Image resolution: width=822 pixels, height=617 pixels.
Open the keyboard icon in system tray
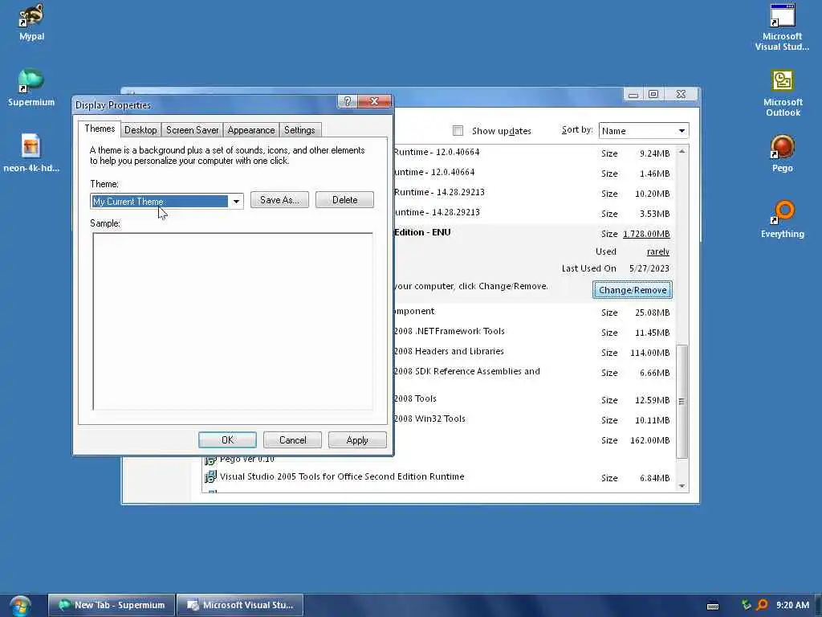click(713, 606)
